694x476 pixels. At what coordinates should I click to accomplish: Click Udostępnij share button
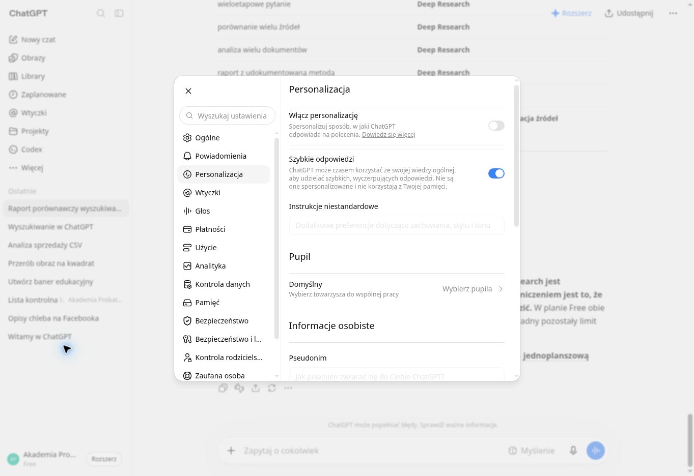[629, 13]
